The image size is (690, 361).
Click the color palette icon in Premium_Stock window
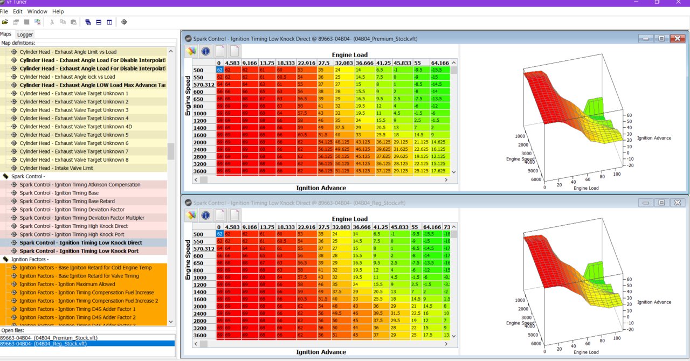pyautogui.click(x=191, y=51)
